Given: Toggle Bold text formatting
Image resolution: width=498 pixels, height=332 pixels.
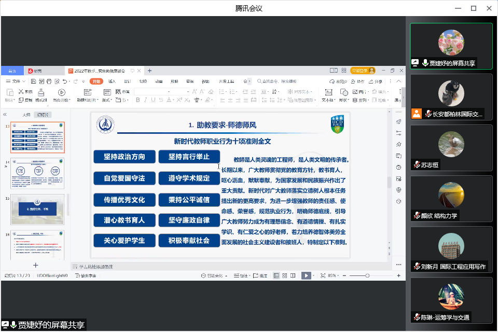Looking at the screenshot, I should click(137, 100).
